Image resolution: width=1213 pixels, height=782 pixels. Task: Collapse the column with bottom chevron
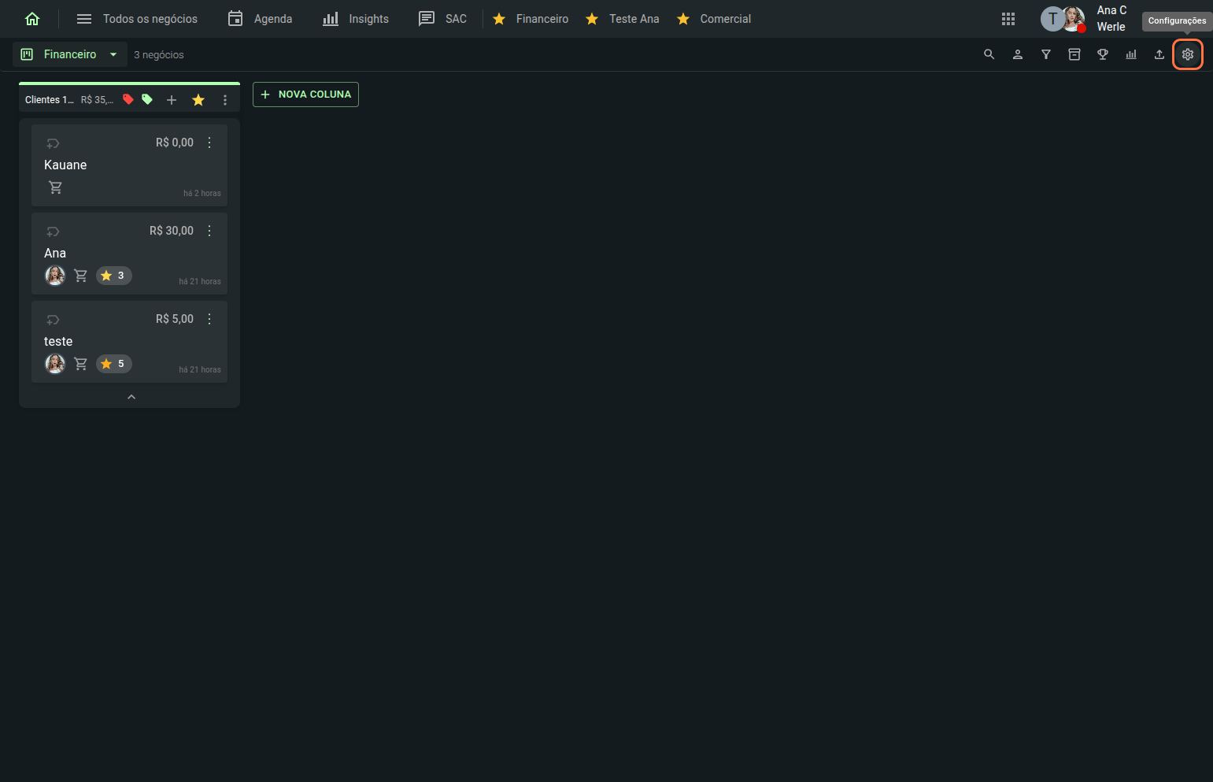tap(131, 397)
